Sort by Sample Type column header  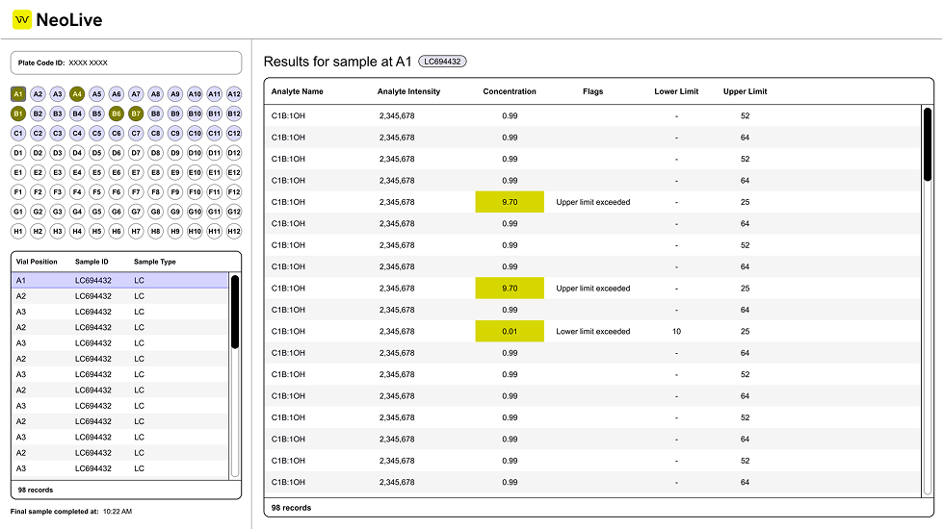tap(154, 262)
